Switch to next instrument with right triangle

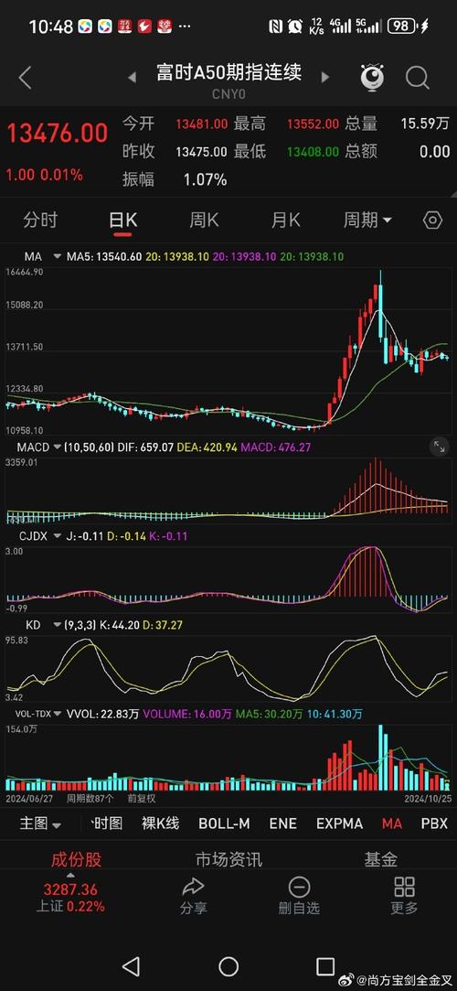(x=325, y=78)
